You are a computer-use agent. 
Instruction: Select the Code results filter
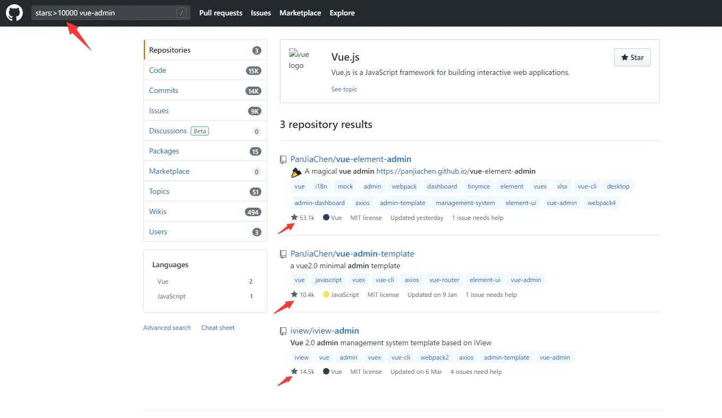click(x=158, y=70)
